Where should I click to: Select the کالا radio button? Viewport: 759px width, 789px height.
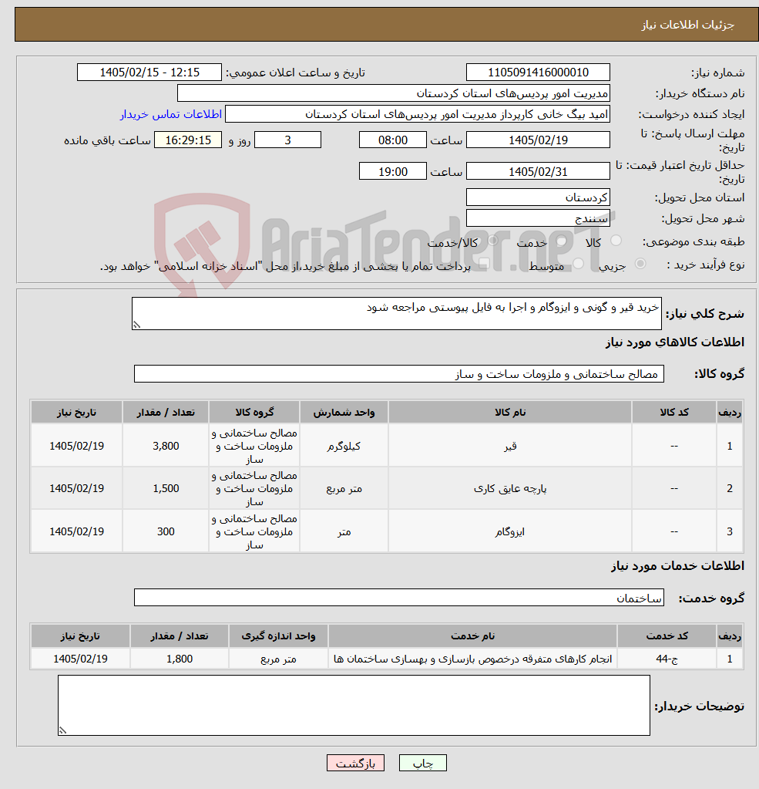click(616, 241)
